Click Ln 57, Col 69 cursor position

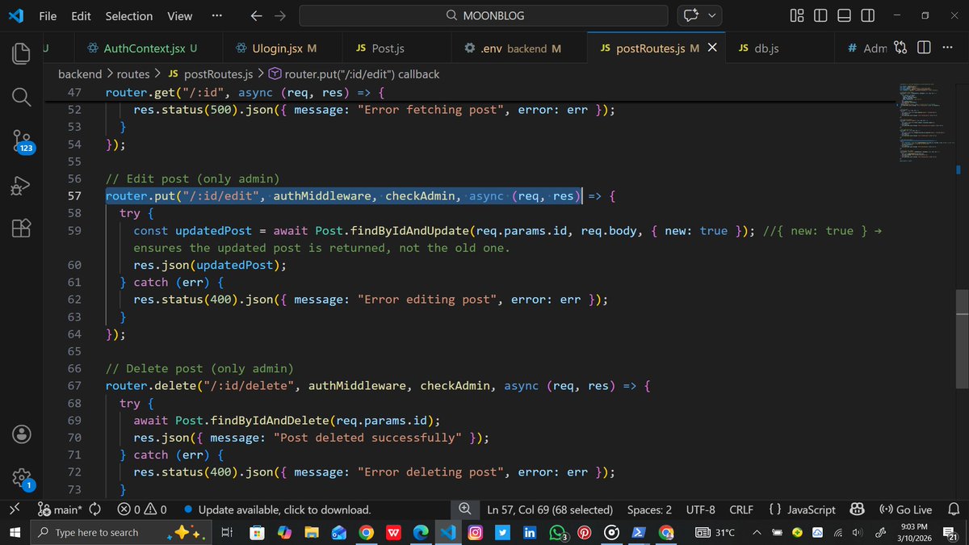(550, 509)
